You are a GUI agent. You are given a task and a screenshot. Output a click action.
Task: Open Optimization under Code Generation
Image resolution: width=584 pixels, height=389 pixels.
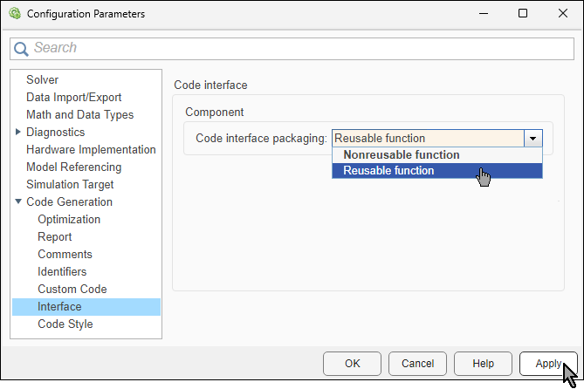69,219
